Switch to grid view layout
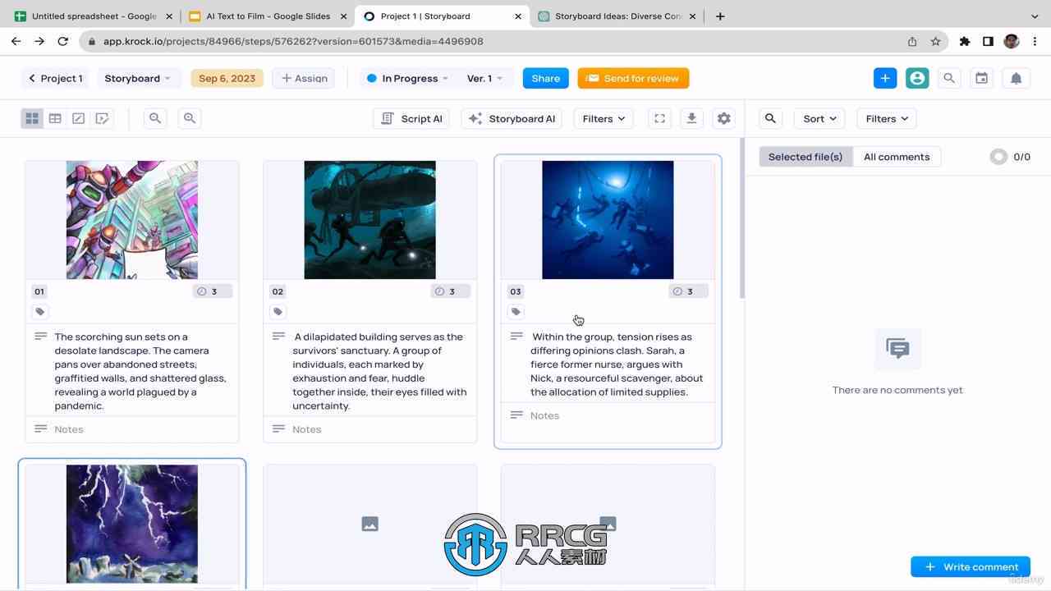Screen dimensions: 1051x591 pyautogui.click(x=32, y=118)
